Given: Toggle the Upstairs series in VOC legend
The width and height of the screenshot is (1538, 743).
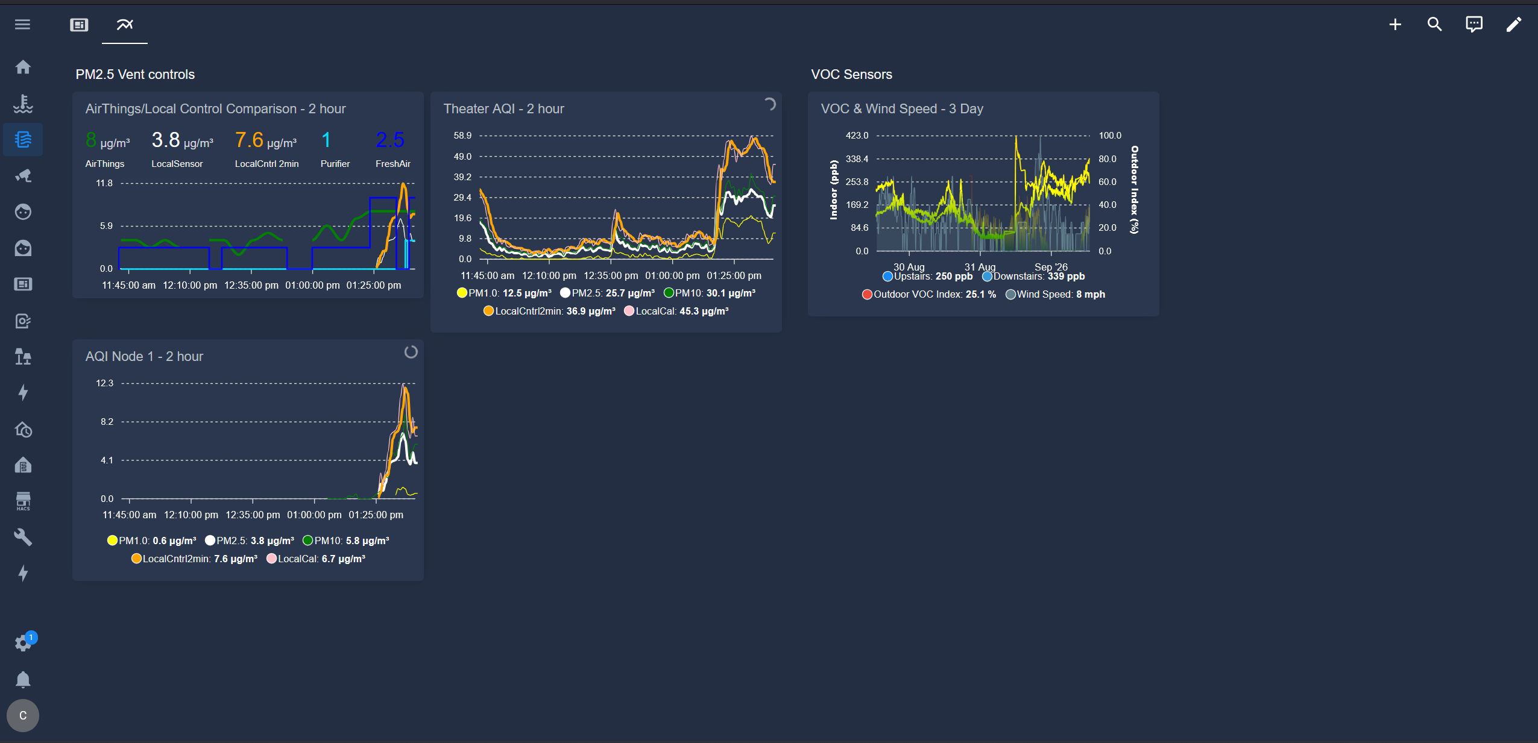Looking at the screenshot, I should click(927, 276).
